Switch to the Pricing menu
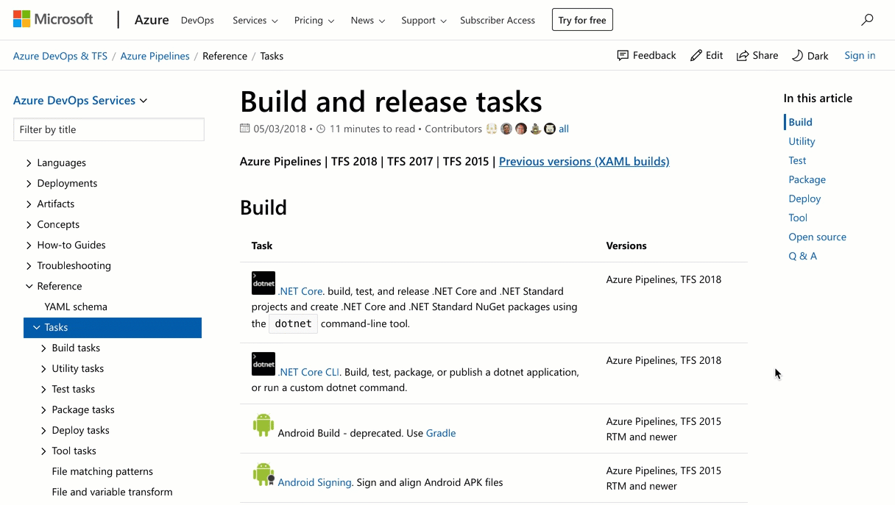This screenshot has width=895, height=505. [314, 21]
